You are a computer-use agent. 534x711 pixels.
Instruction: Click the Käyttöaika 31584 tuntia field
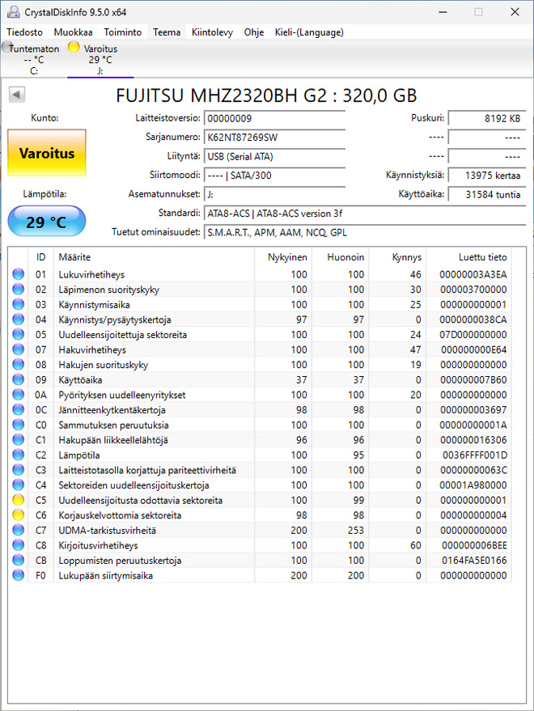(487, 194)
